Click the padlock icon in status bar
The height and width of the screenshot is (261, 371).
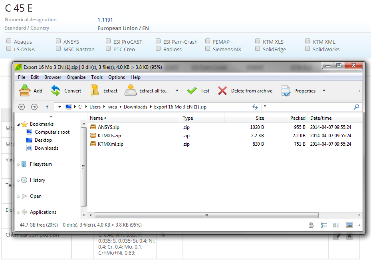[311, 225]
